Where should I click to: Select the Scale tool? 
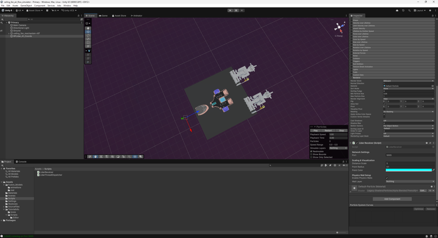88,39
